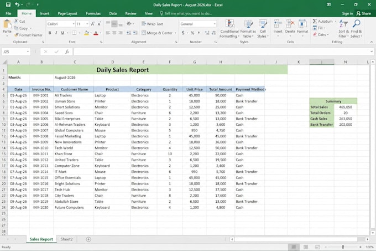Click Merge & Center button
376x251 pixels.
click(x=157, y=33)
